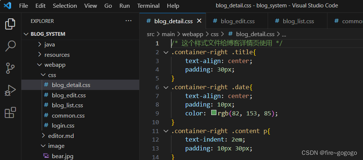This screenshot has height=160, width=363.
Task: Click the webapp breadcrumb segment
Action: 193,34
